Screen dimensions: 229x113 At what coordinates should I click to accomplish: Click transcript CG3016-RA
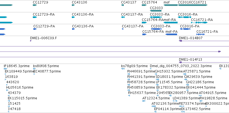click(x=184, y=17)
